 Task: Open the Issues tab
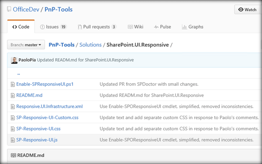pyautogui.click(x=54, y=27)
